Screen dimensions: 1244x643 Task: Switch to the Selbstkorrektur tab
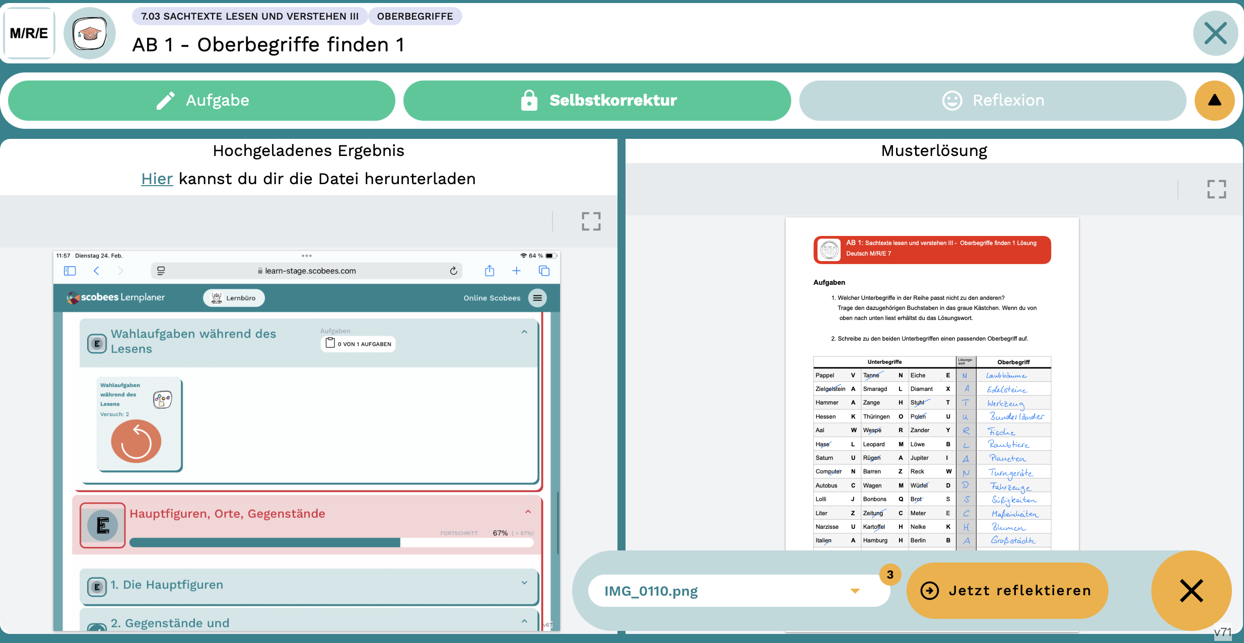click(x=597, y=100)
